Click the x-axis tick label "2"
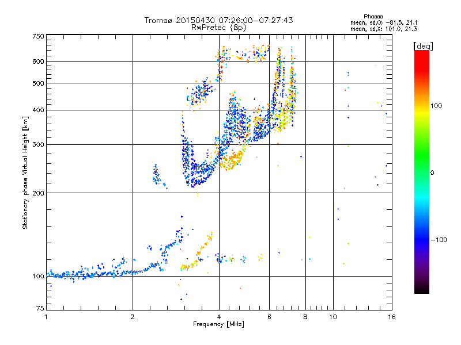This screenshot has height=345, width=461. click(x=133, y=317)
